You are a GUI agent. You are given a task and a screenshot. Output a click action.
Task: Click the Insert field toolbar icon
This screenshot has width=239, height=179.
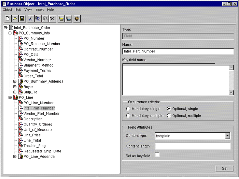click(68, 19)
